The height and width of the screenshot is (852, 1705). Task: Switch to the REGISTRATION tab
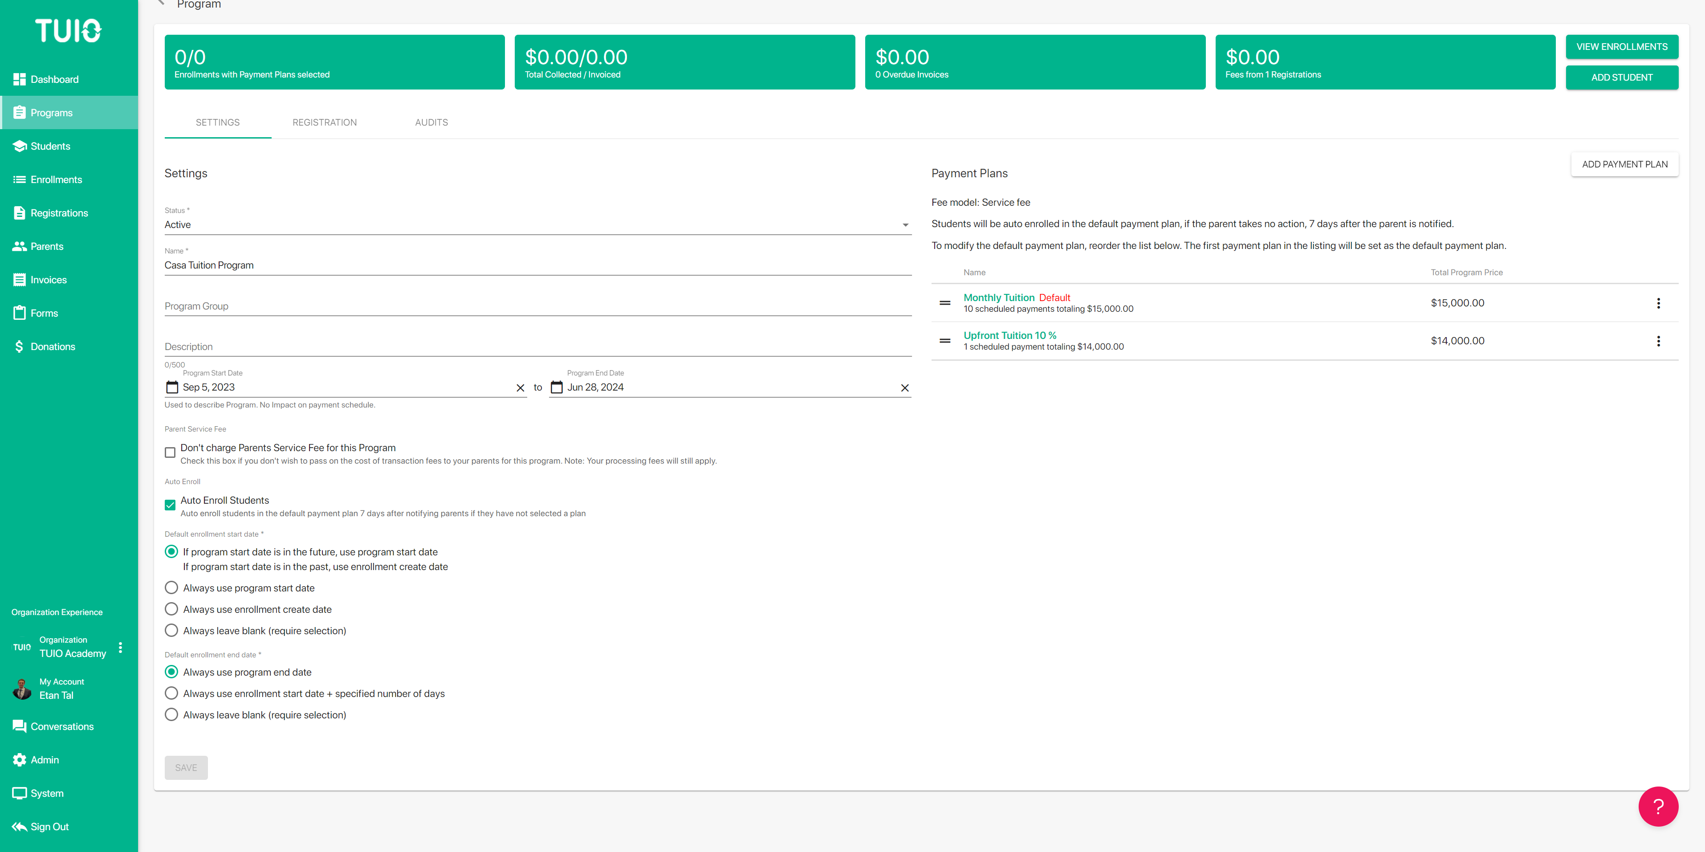[x=324, y=122]
